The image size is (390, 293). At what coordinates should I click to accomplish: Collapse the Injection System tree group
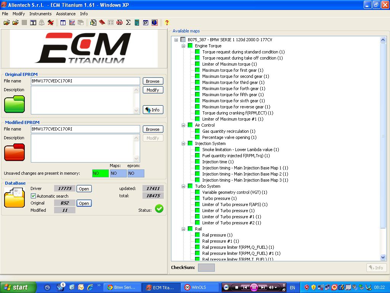(x=183, y=143)
